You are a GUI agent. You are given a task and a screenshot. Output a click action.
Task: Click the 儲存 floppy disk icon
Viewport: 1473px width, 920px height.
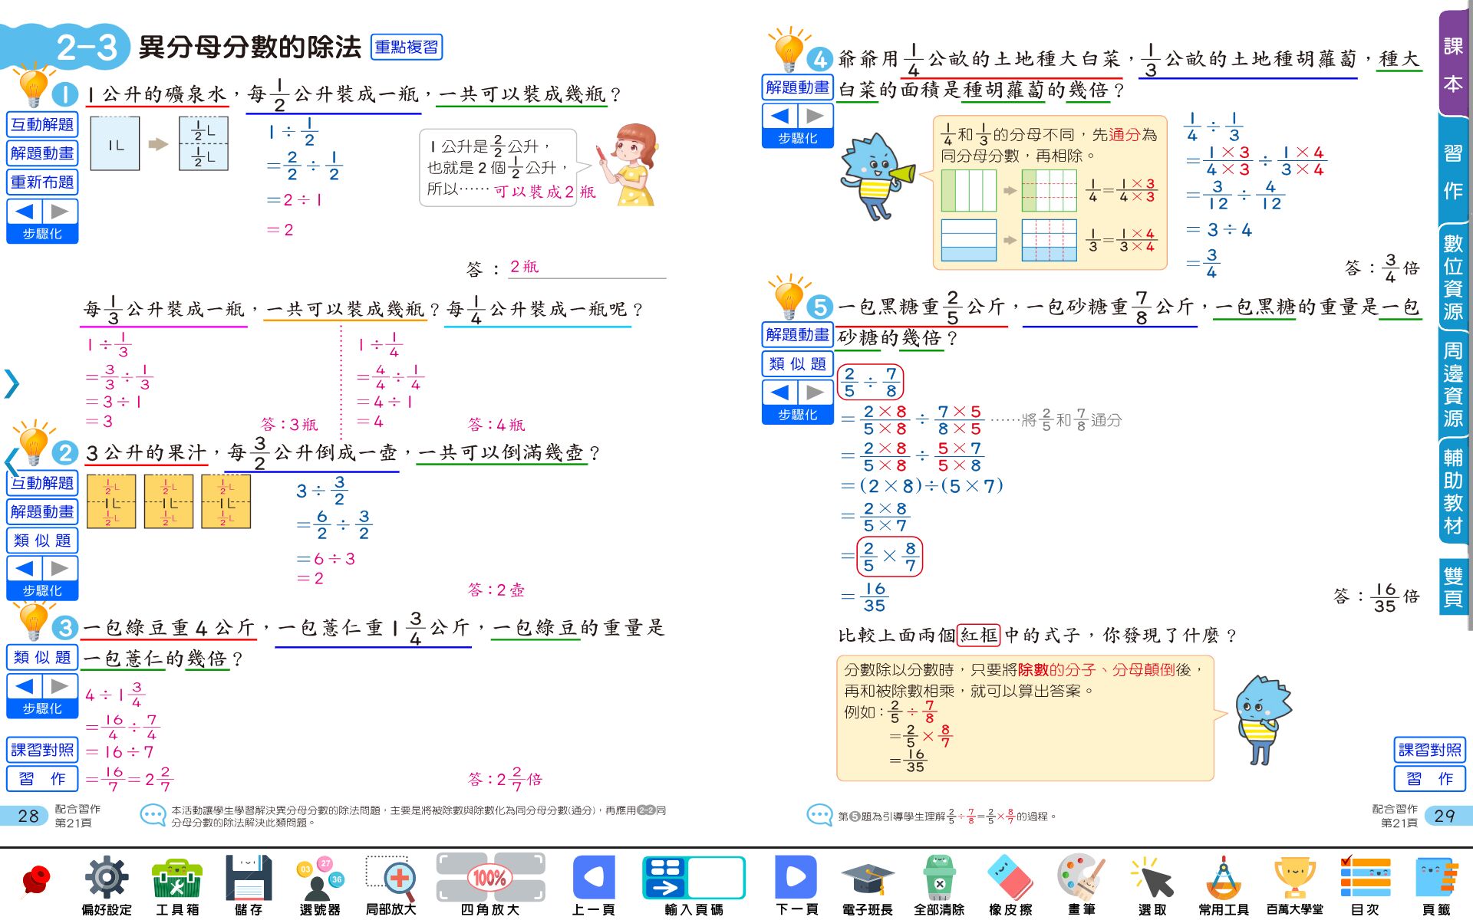248,879
